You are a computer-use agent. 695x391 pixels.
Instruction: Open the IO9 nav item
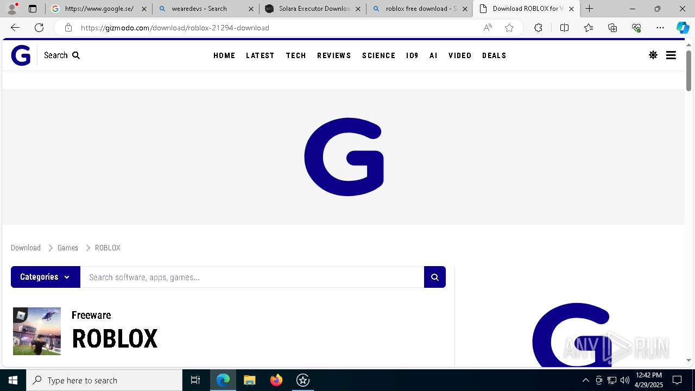point(412,55)
